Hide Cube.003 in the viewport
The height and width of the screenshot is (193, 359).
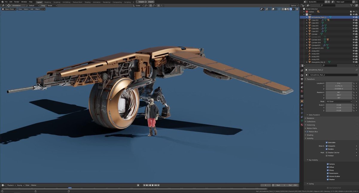[354, 23]
